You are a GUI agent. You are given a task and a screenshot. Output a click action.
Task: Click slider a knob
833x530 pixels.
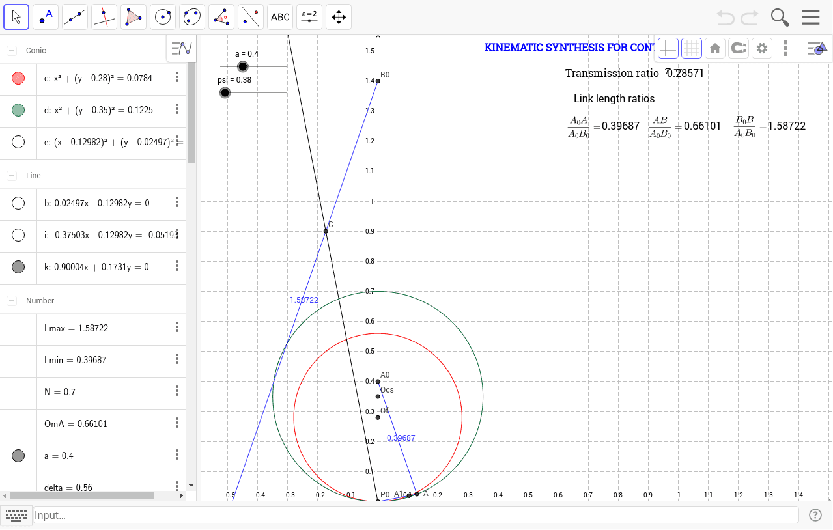pyautogui.click(x=243, y=66)
